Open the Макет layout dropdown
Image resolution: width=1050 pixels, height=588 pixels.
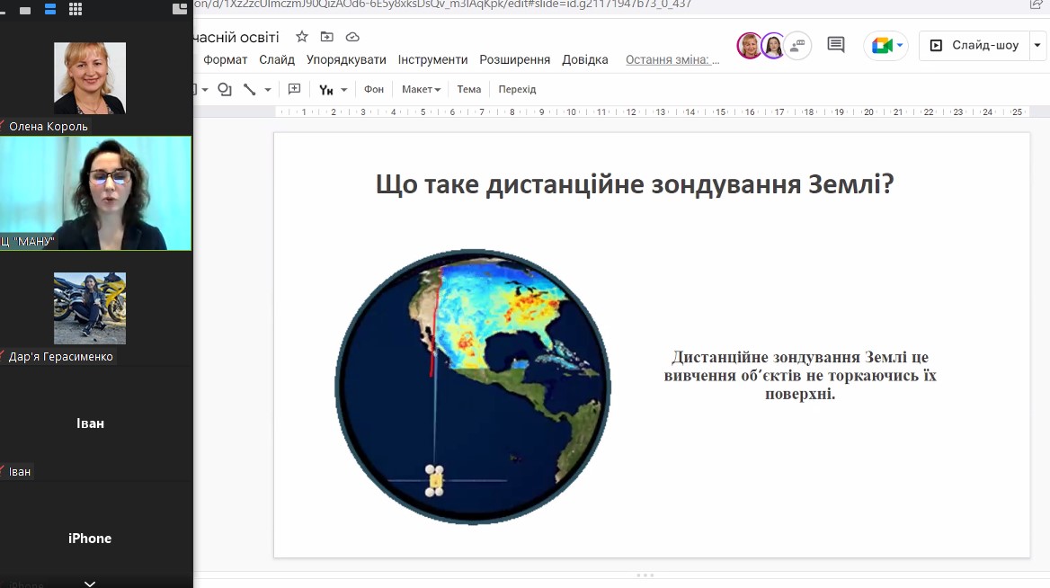pos(421,89)
